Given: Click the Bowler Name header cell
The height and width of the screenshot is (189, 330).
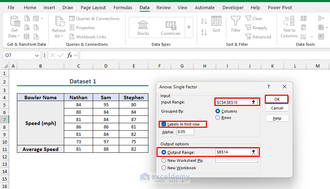Looking at the screenshot, I should (41, 97).
